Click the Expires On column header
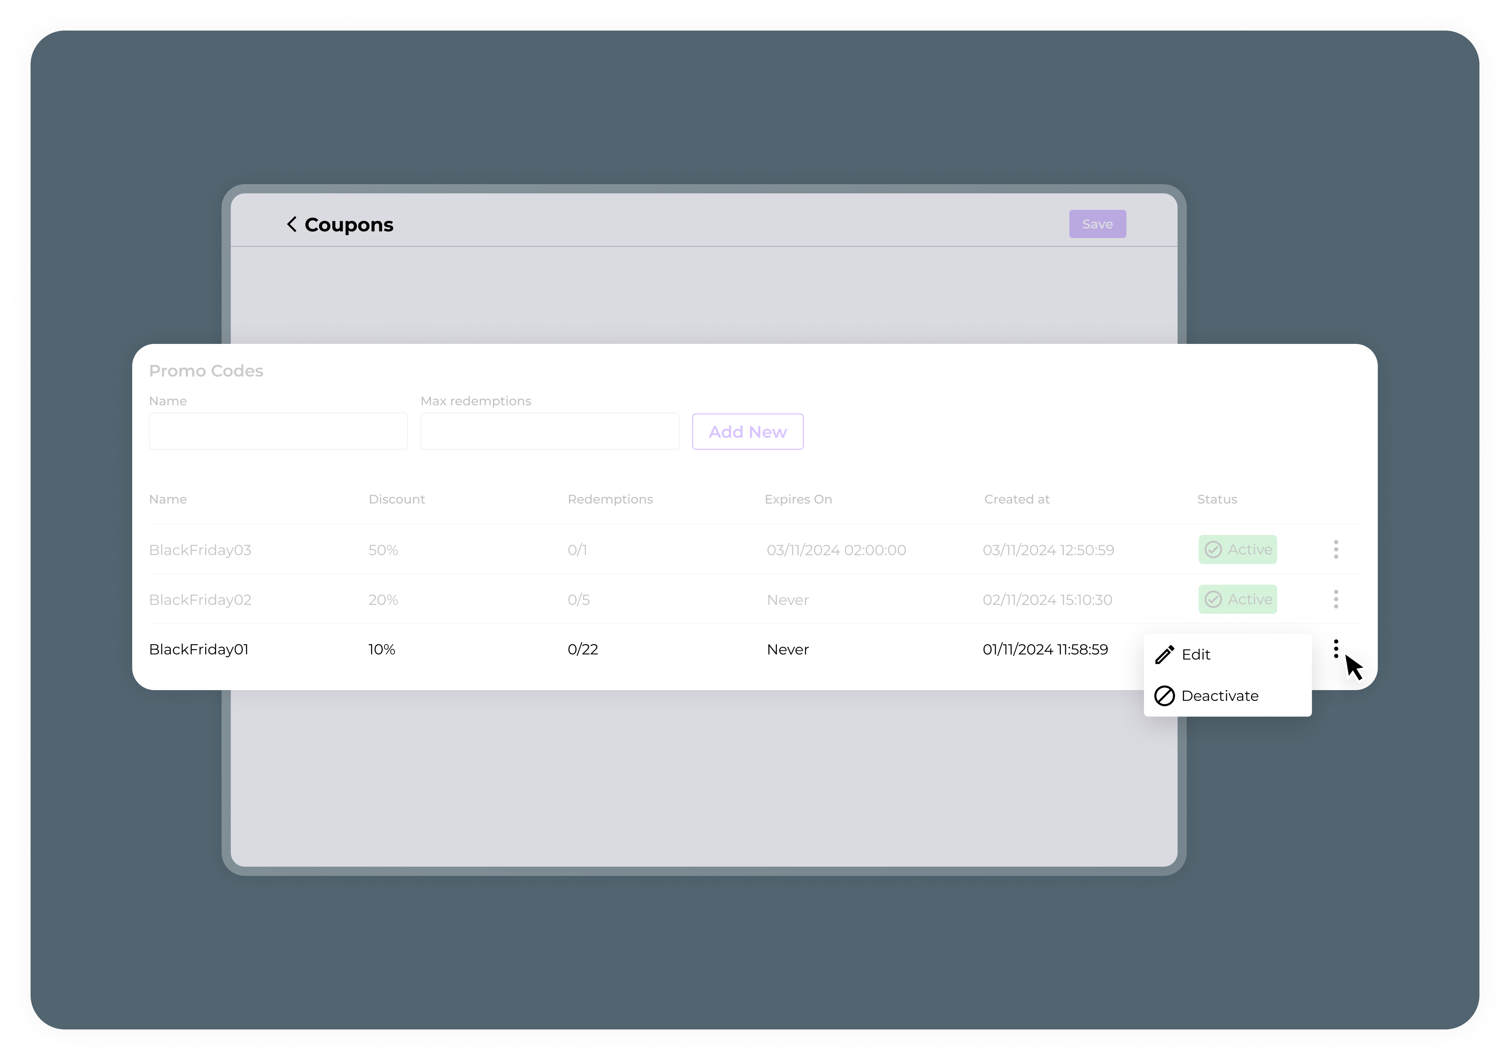Screen dimensions: 1510x1060 click(798, 499)
